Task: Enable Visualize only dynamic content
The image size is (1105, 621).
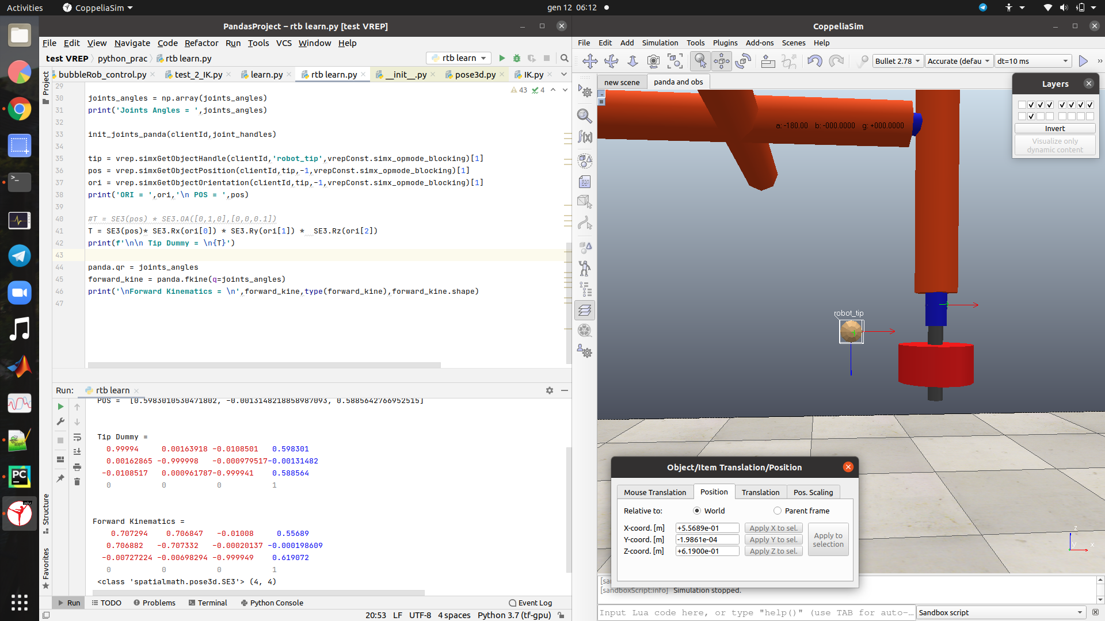Action: point(1055,145)
